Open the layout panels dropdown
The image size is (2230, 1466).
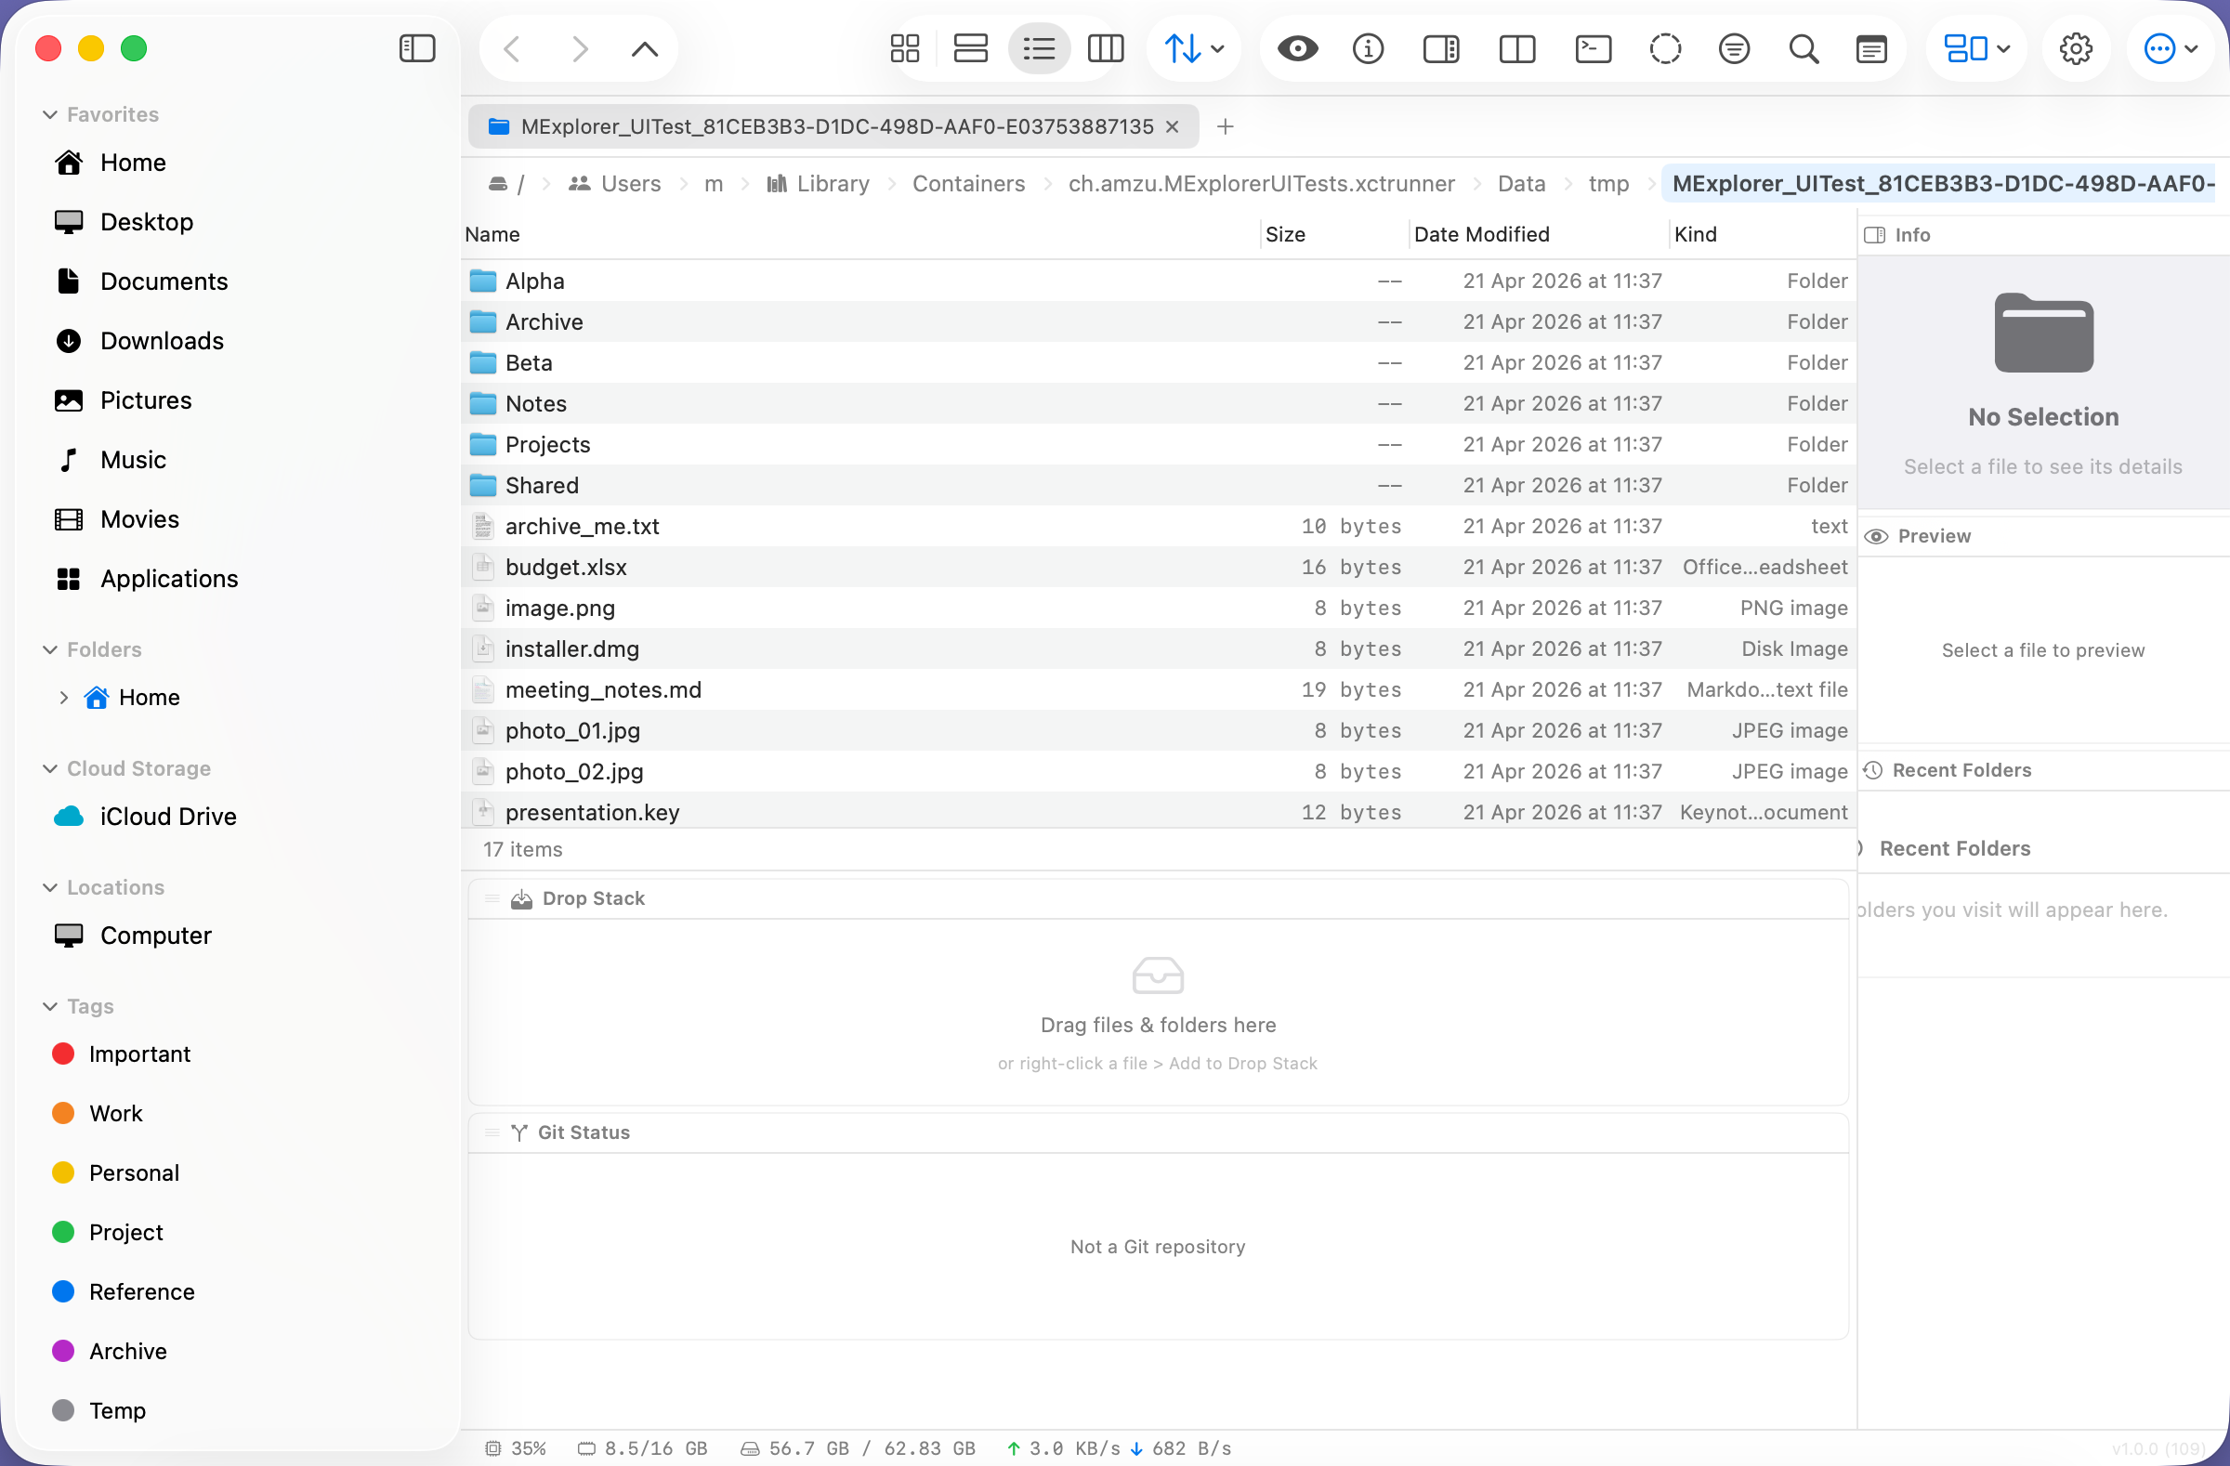1977,47
